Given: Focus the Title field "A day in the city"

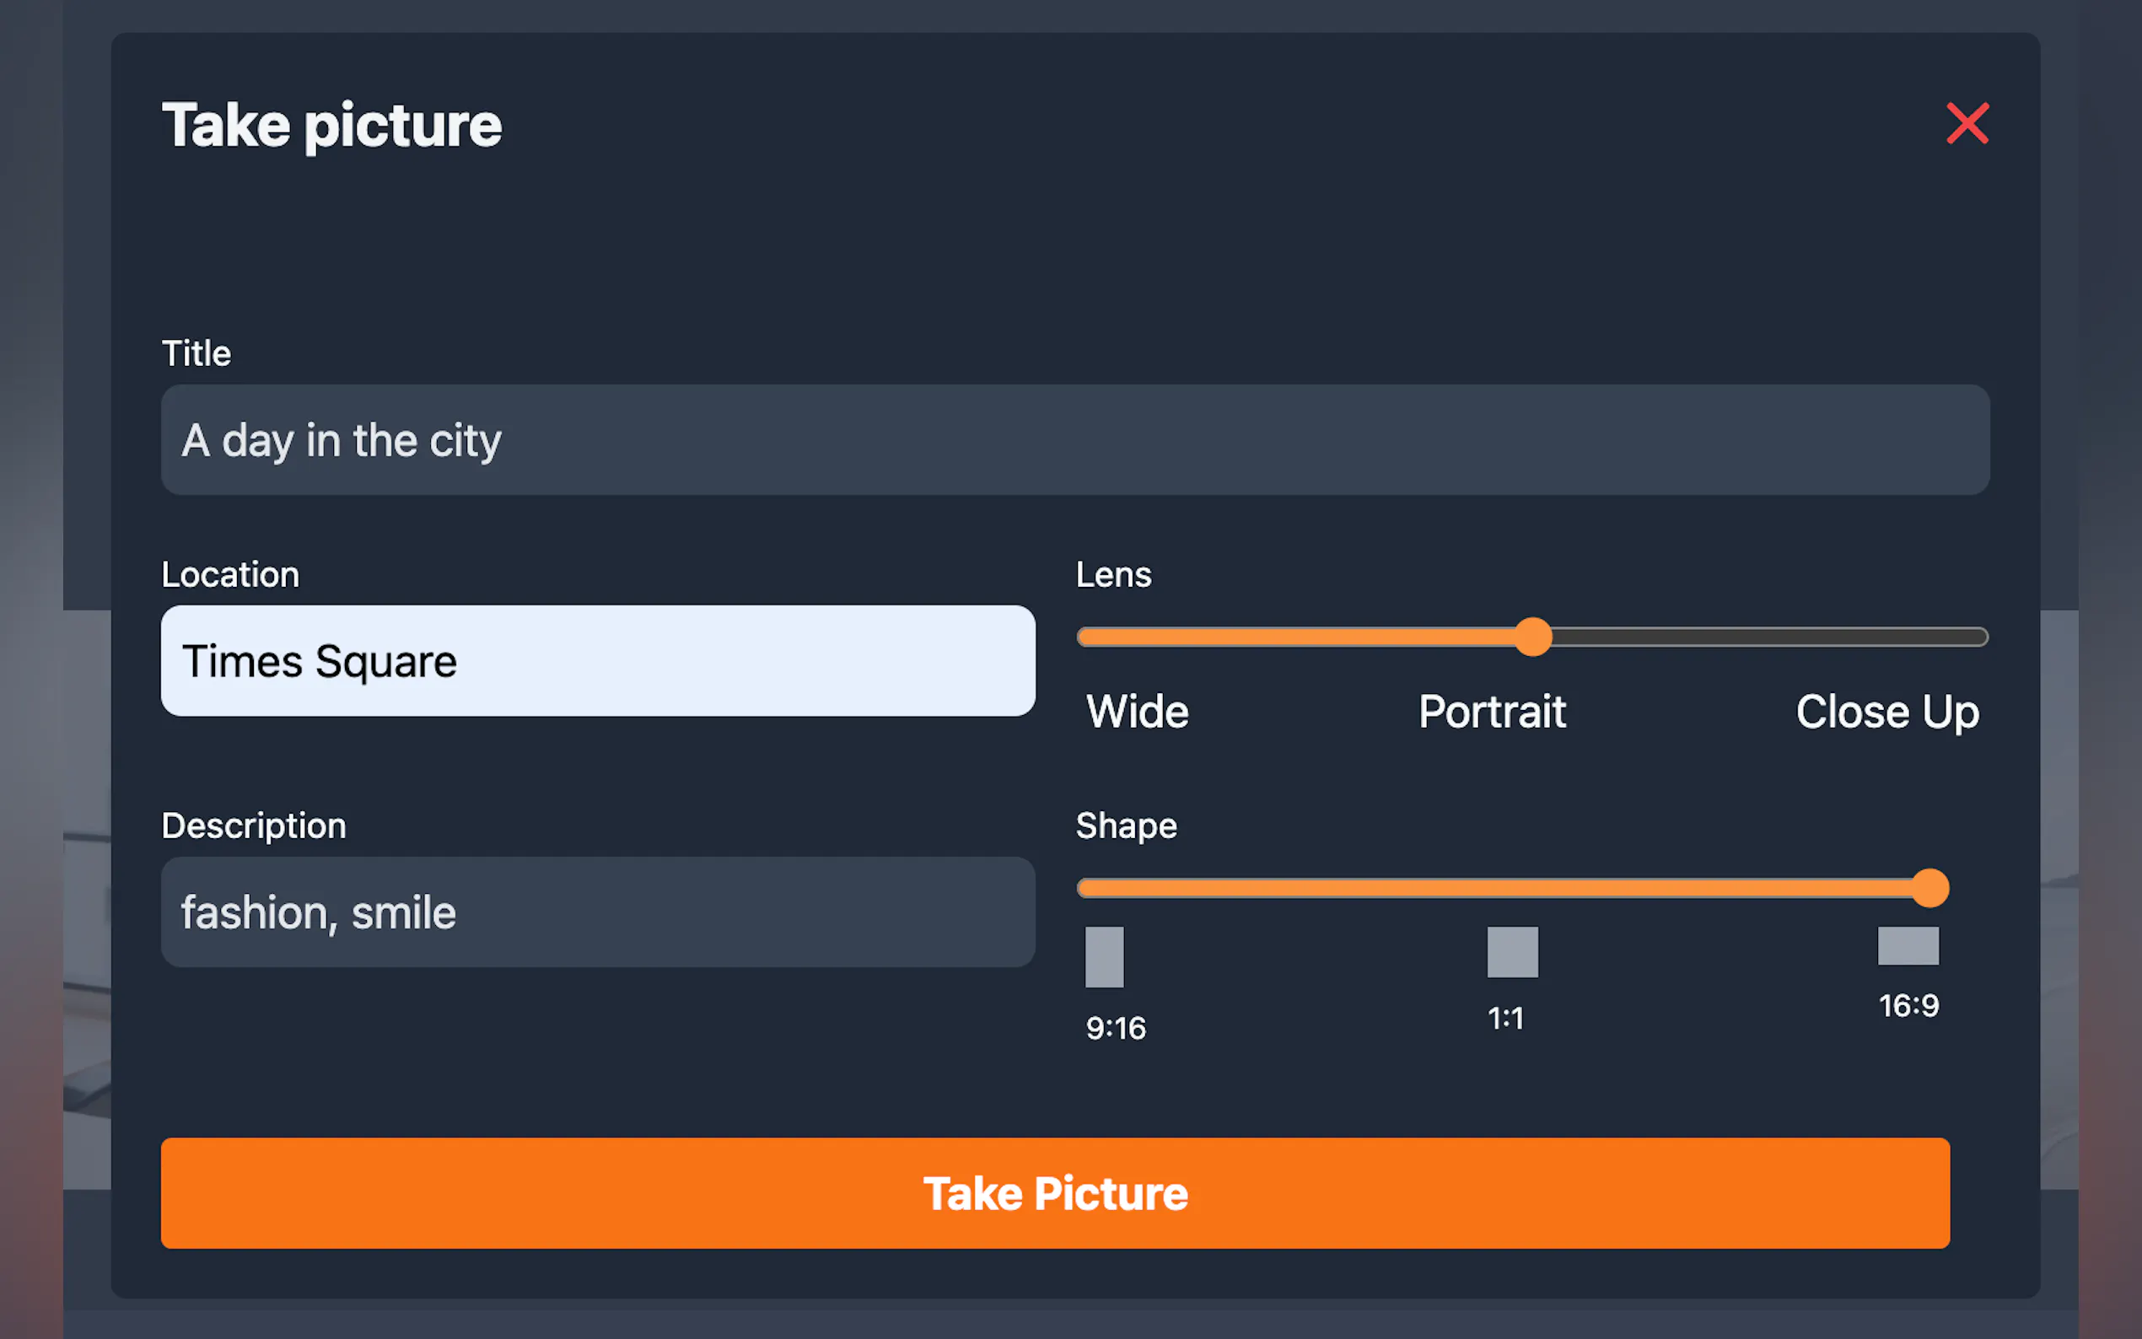Looking at the screenshot, I should point(1075,440).
